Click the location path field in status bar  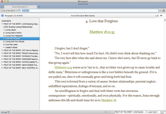click(x=138, y=112)
